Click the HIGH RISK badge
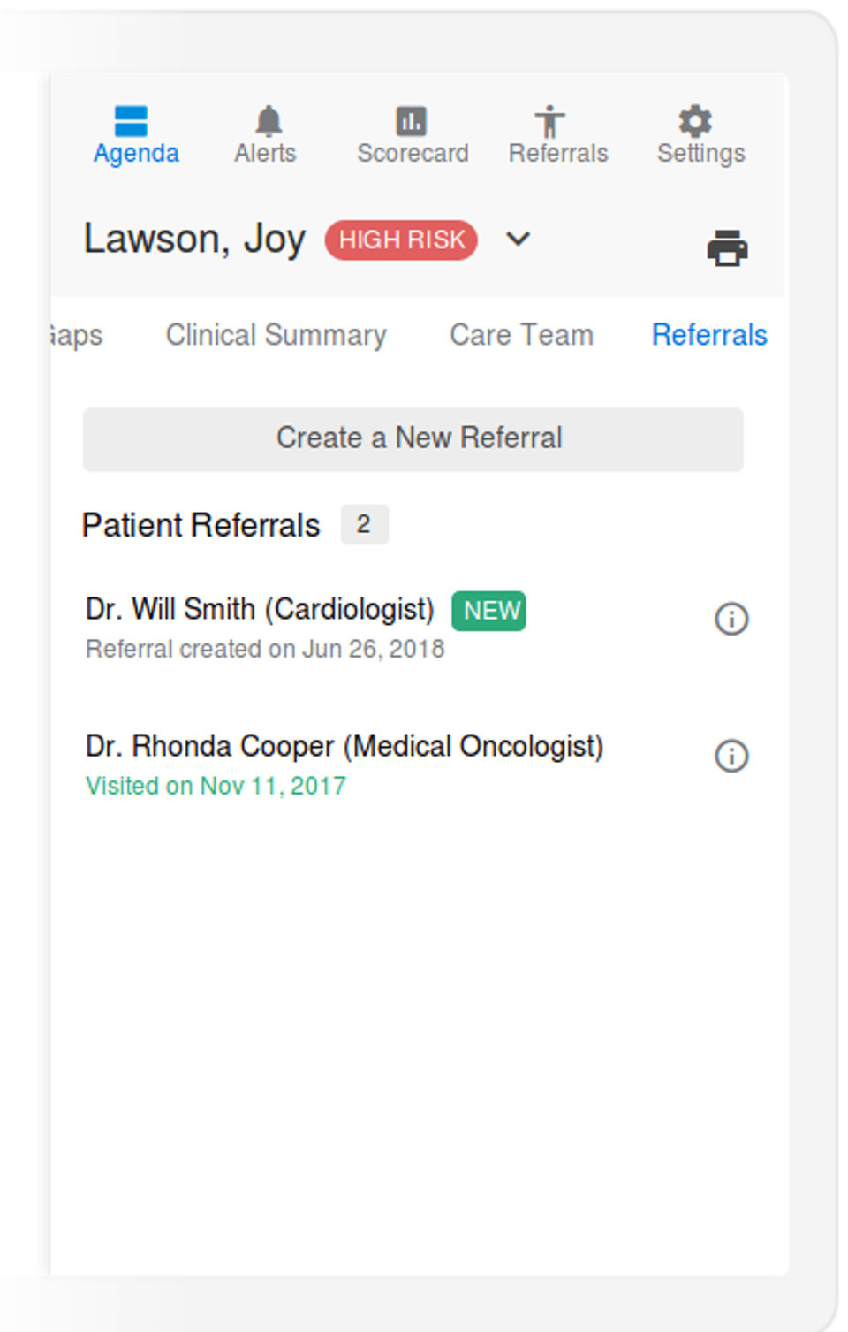Screen dimensions: 848x1332 (x=401, y=240)
